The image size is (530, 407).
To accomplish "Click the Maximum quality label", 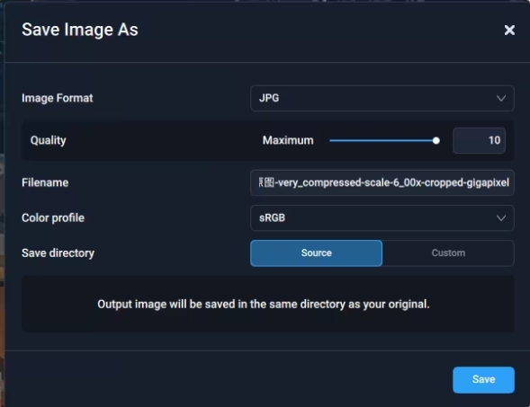I will tap(288, 140).
